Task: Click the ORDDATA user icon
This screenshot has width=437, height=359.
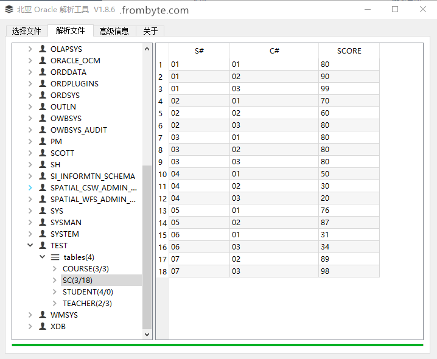Action: click(x=43, y=72)
